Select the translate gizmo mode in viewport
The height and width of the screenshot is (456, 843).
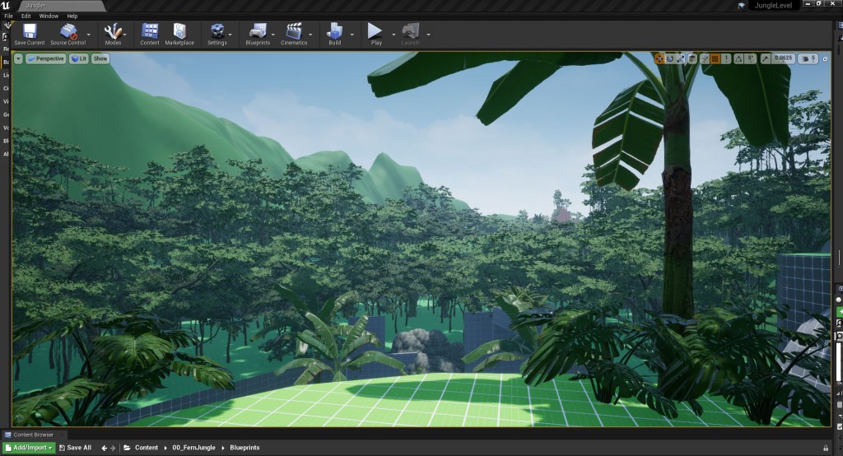659,58
